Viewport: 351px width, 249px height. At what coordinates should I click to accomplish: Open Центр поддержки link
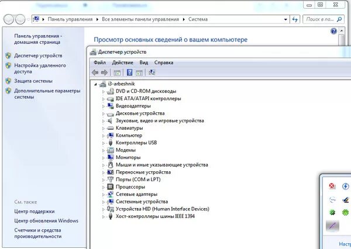pyautogui.click(x=35, y=212)
